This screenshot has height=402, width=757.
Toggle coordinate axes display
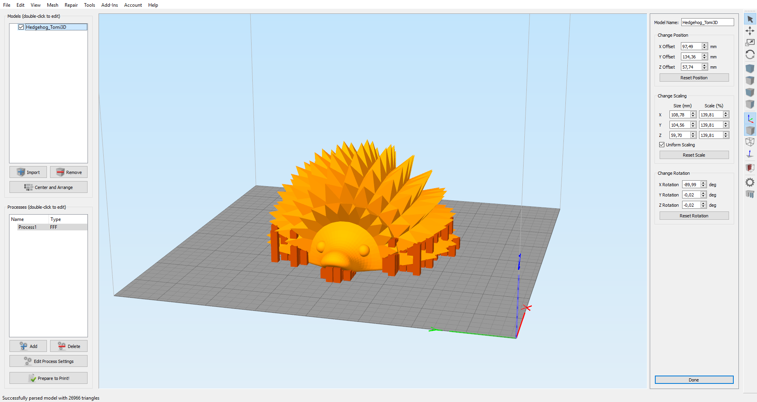click(x=750, y=118)
